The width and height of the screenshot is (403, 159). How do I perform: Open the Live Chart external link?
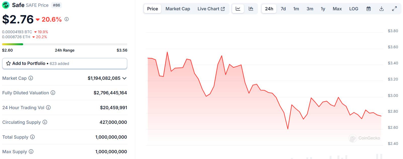tap(211, 9)
